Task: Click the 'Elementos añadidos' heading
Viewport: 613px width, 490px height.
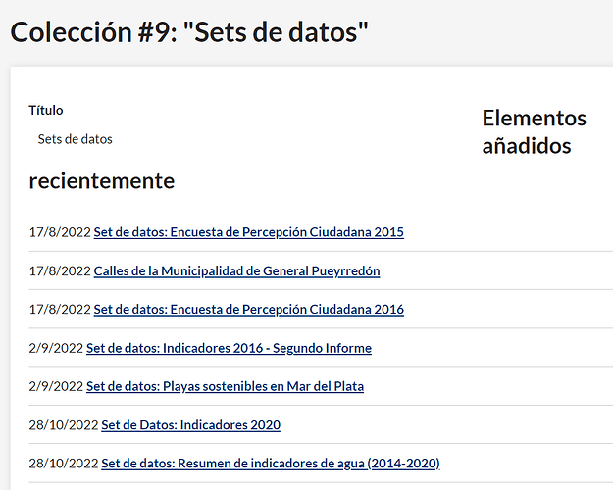Action: tap(534, 131)
